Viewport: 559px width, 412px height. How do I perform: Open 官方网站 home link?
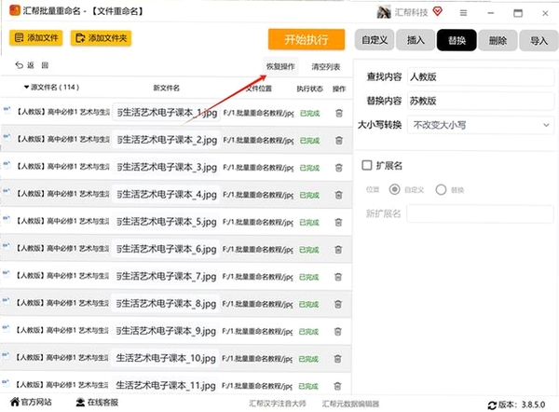point(31,402)
